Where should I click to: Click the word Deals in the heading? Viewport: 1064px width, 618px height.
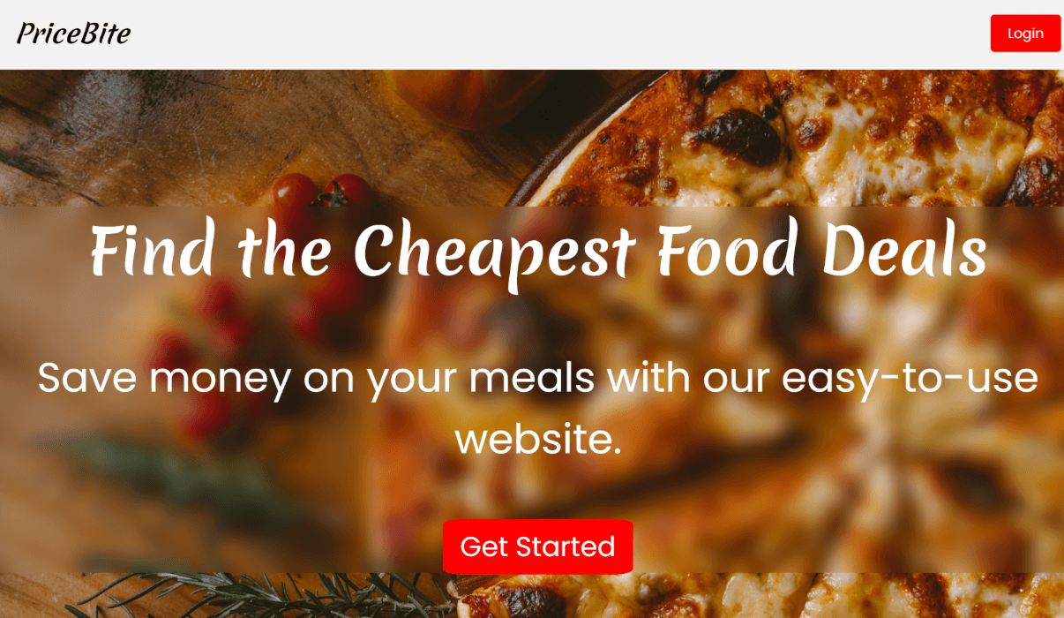(904, 251)
